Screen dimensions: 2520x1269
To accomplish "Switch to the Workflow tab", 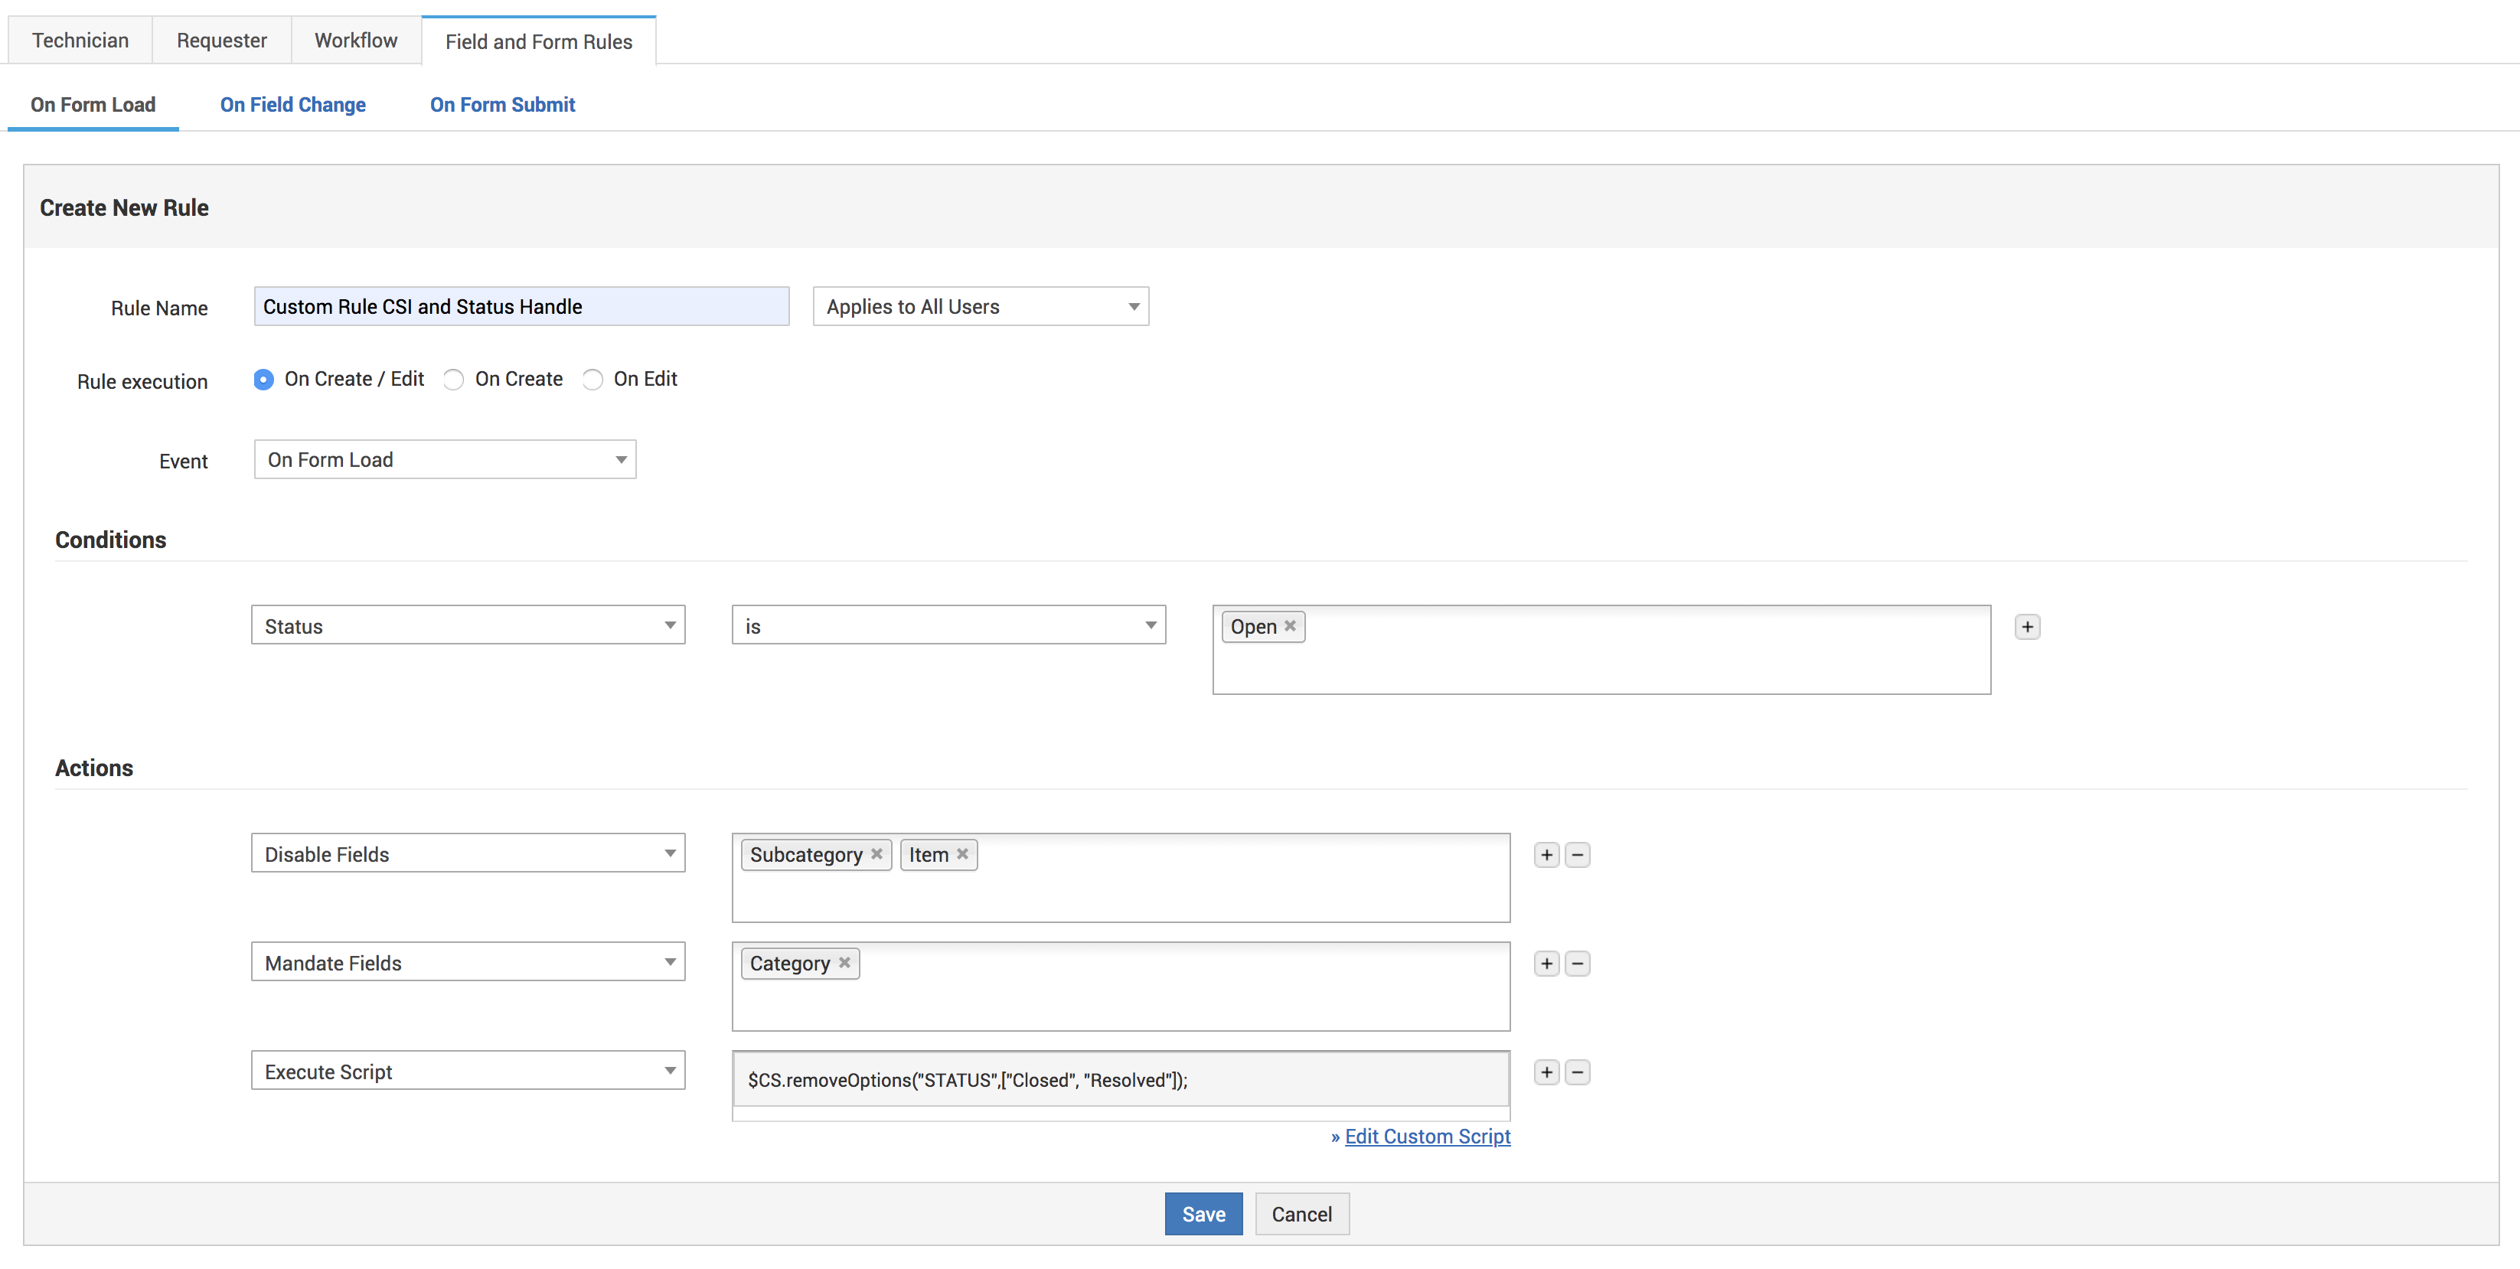I will pos(356,40).
